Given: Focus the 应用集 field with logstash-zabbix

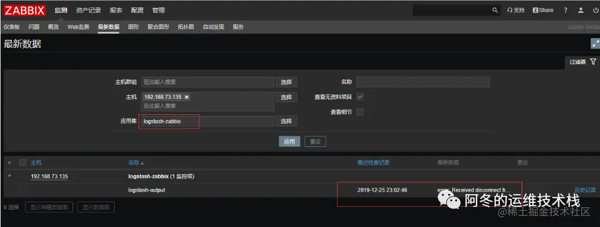Looking at the screenshot, I should click(x=208, y=121).
